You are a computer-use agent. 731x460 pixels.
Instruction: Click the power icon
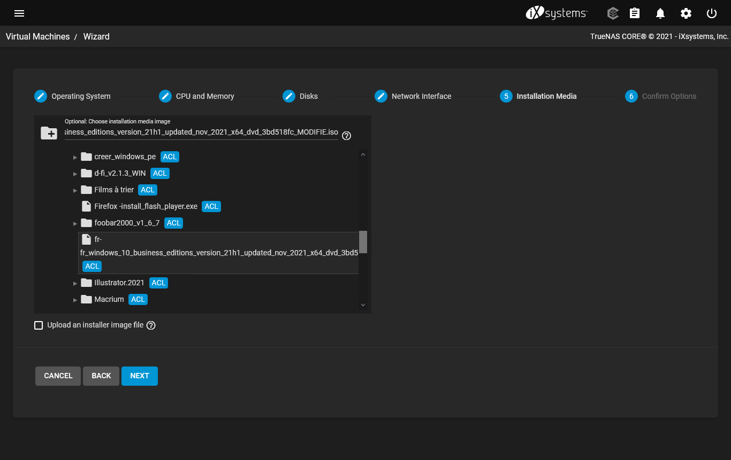click(x=712, y=13)
